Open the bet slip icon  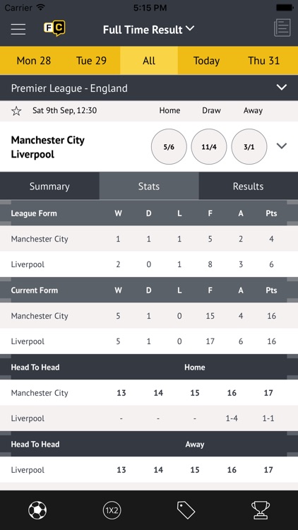coord(282,28)
